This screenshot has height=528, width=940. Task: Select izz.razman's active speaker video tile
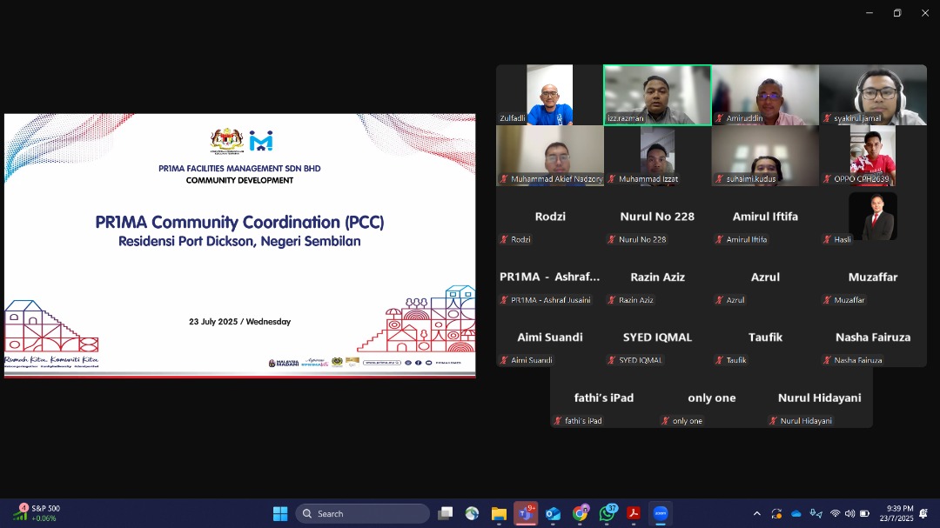pos(658,95)
